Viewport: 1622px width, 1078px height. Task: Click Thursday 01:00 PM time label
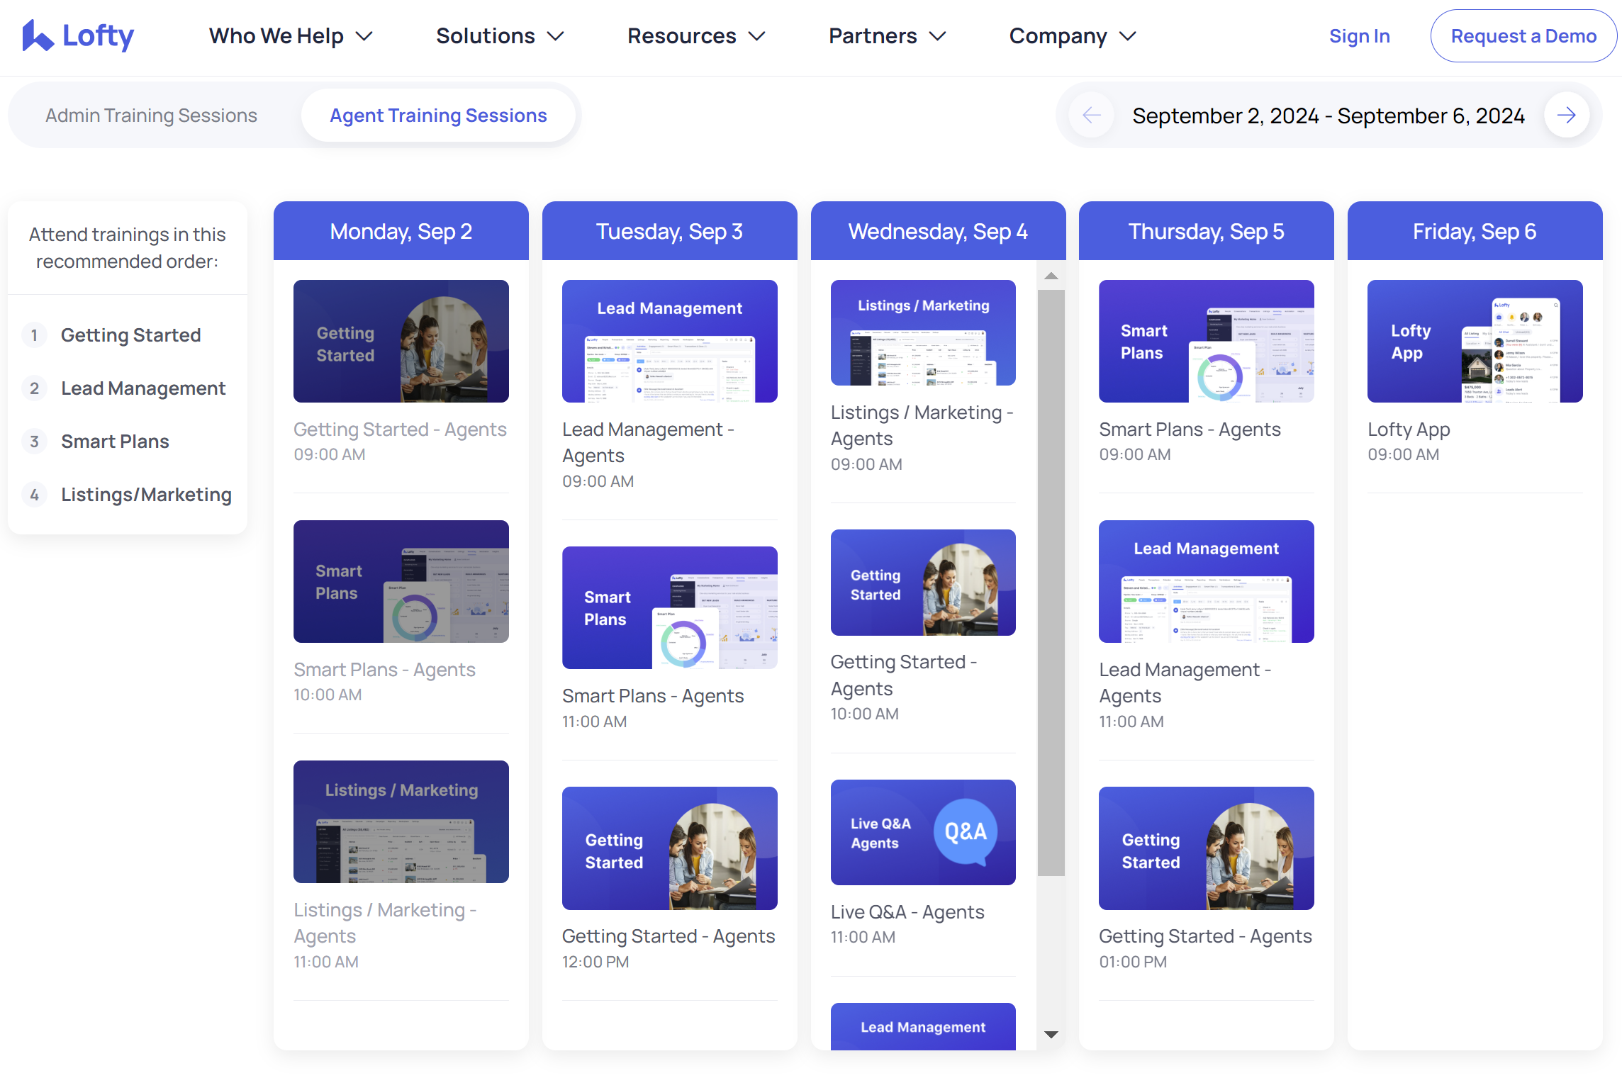(1133, 962)
